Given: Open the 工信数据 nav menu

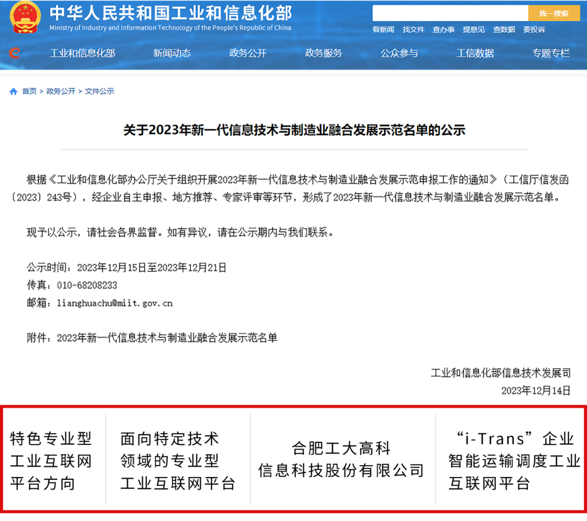Looking at the screenshot, I should point(475,53).
